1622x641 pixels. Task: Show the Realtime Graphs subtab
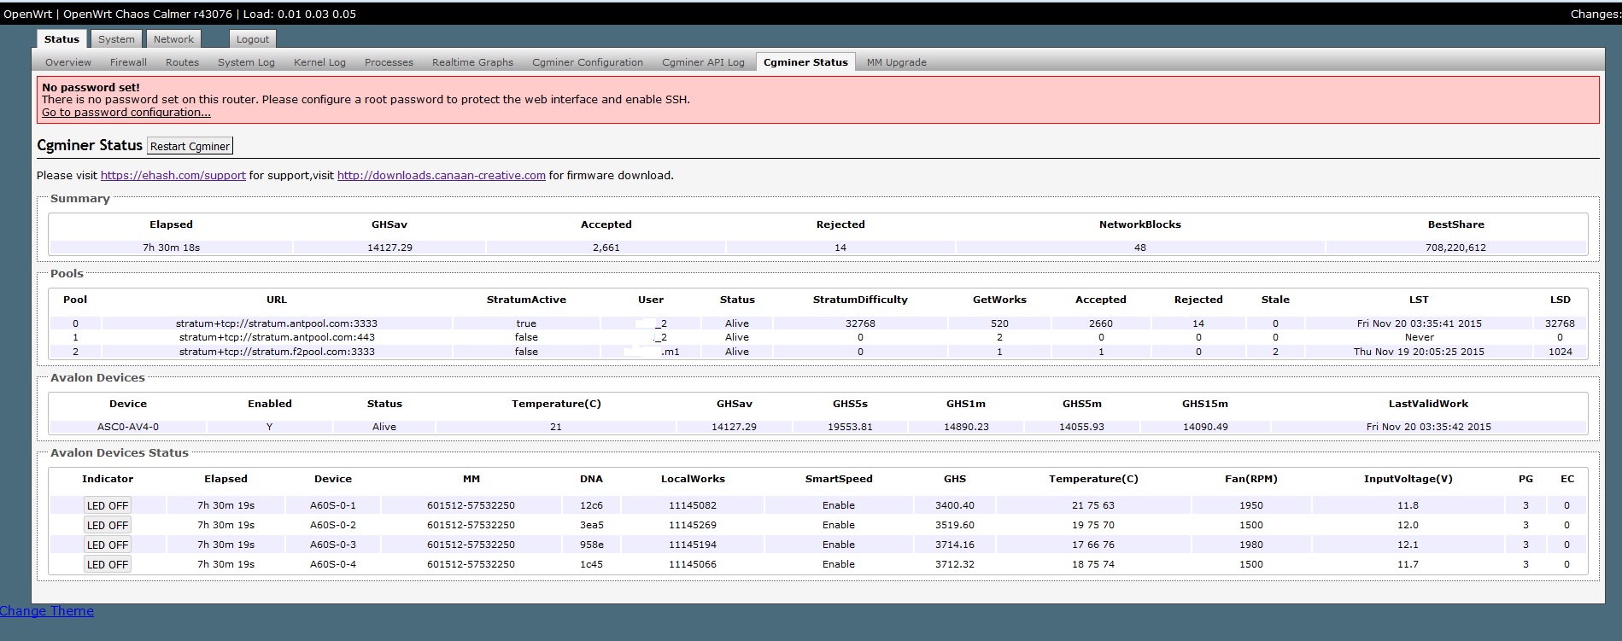[472, 62]
